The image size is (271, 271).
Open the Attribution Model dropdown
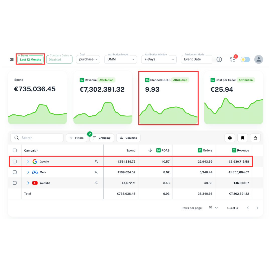(x=121, y=59)
